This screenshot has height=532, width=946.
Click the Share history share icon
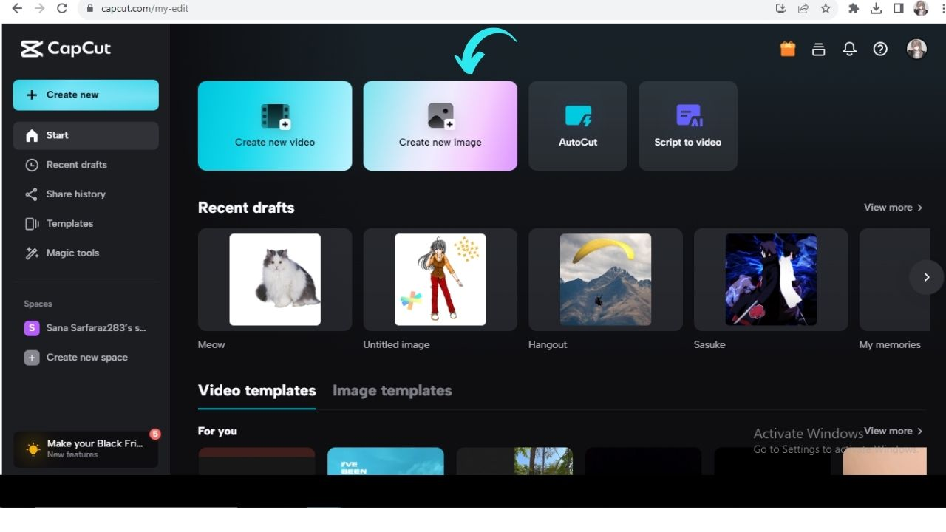pyautogui.click(x=32, y=194)
